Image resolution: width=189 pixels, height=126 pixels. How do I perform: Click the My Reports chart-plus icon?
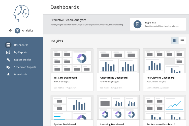[x=8, y=52]
